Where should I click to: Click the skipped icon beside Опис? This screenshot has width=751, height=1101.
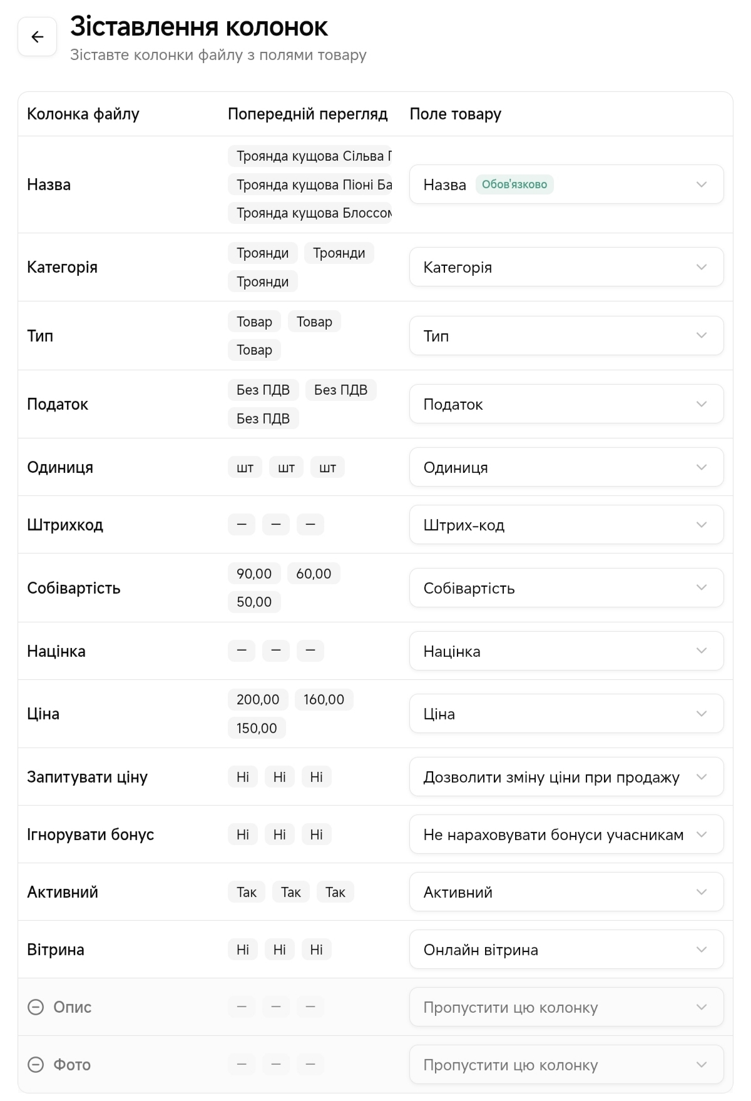(x=36, y=1007)
